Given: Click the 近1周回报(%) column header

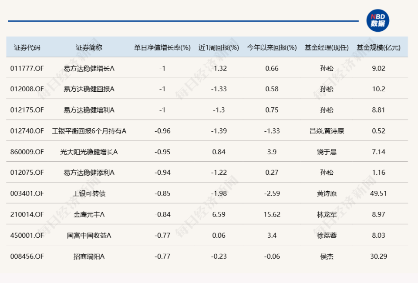Looking at the screenshot, I should point(219,48).
